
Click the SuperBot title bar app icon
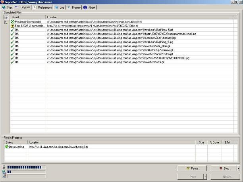click(x=2, y=2)
